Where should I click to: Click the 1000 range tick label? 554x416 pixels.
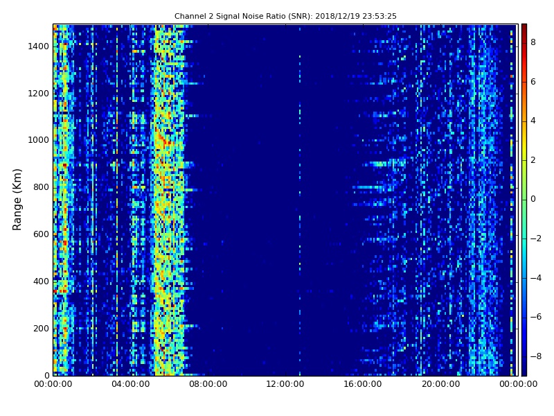point(39,140)
